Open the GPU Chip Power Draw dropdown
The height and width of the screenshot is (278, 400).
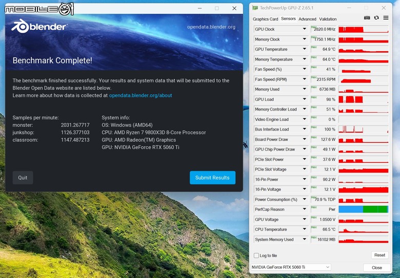[304, 149]
